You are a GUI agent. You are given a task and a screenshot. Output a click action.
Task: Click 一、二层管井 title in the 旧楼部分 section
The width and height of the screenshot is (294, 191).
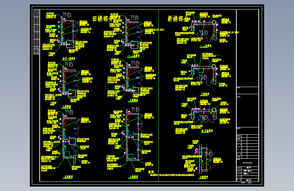134,56
